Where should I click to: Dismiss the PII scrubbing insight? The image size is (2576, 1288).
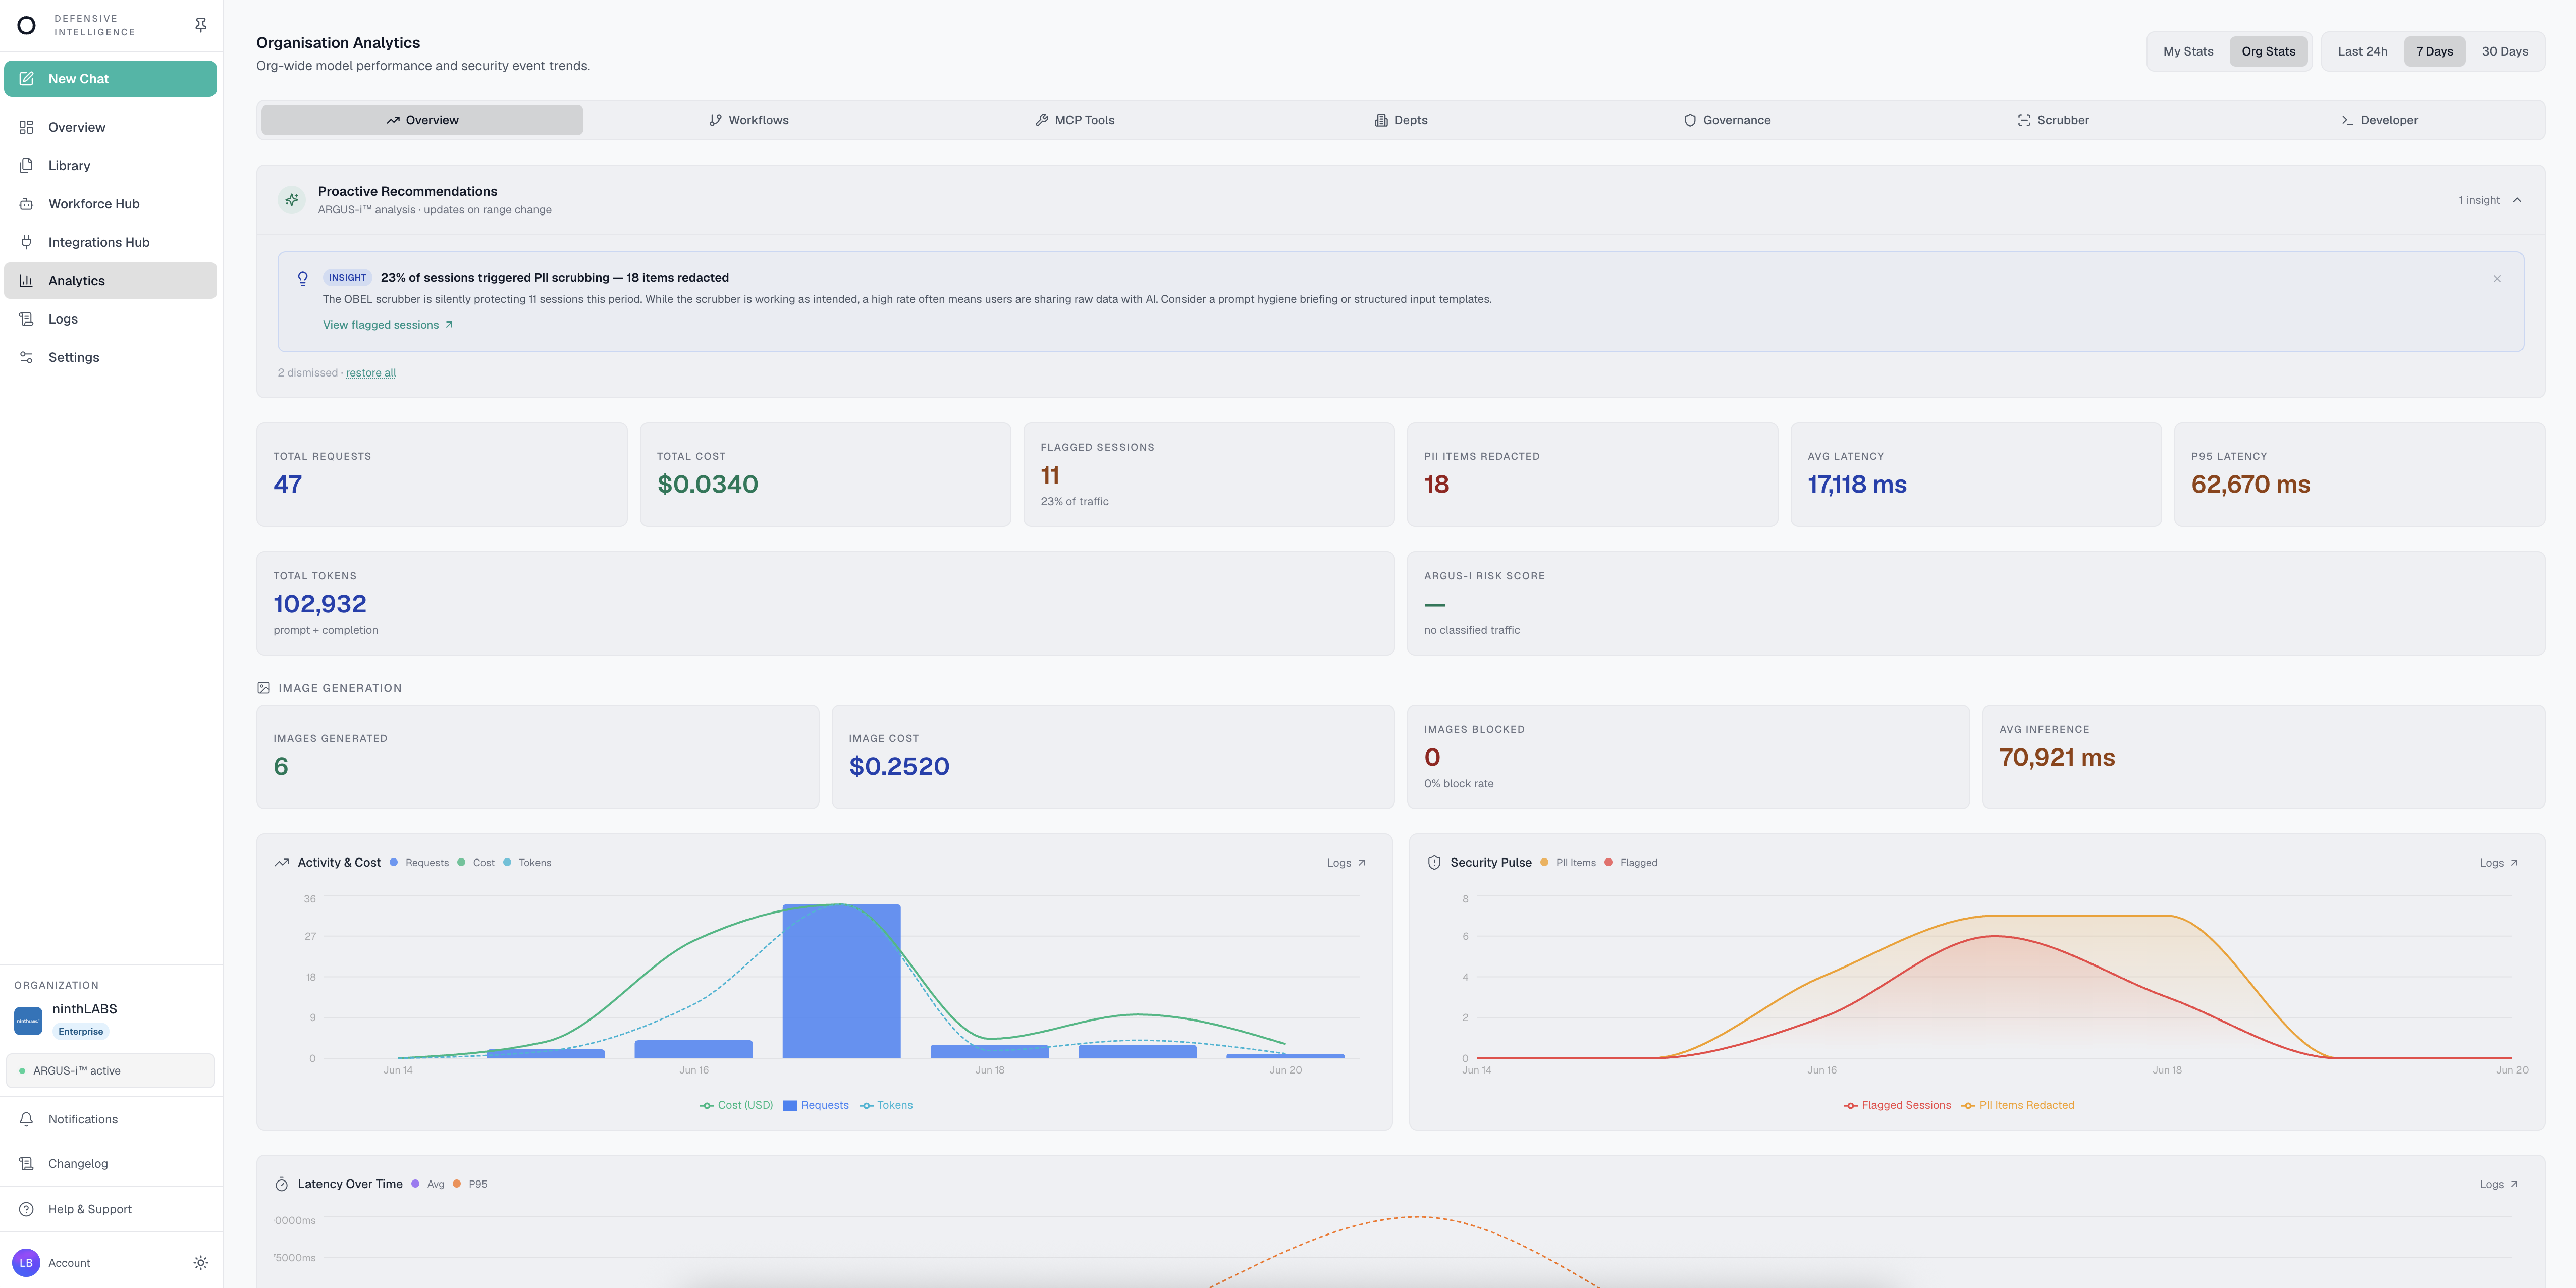coord(2497,279)
